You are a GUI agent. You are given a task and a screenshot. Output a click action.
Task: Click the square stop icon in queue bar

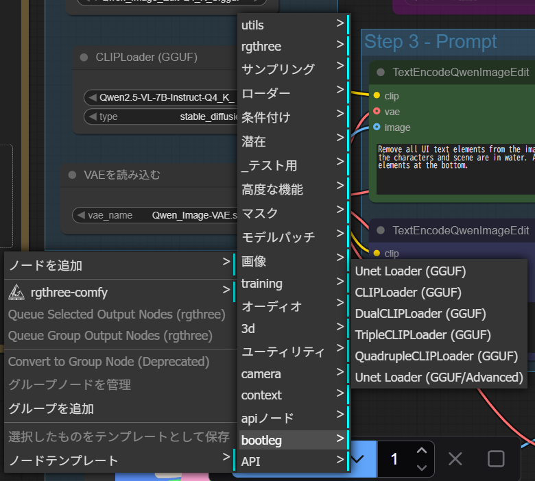[x=495, y=459]
